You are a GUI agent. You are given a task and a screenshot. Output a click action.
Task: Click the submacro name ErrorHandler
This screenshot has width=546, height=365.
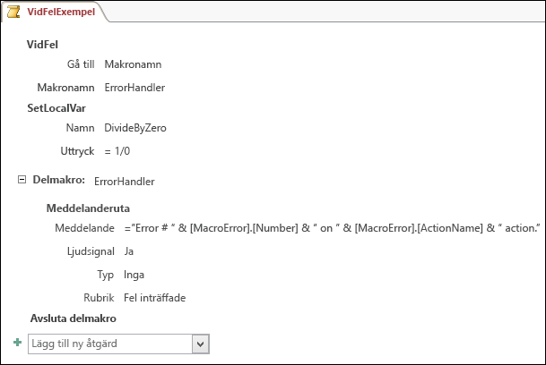(x=125, y=182)
